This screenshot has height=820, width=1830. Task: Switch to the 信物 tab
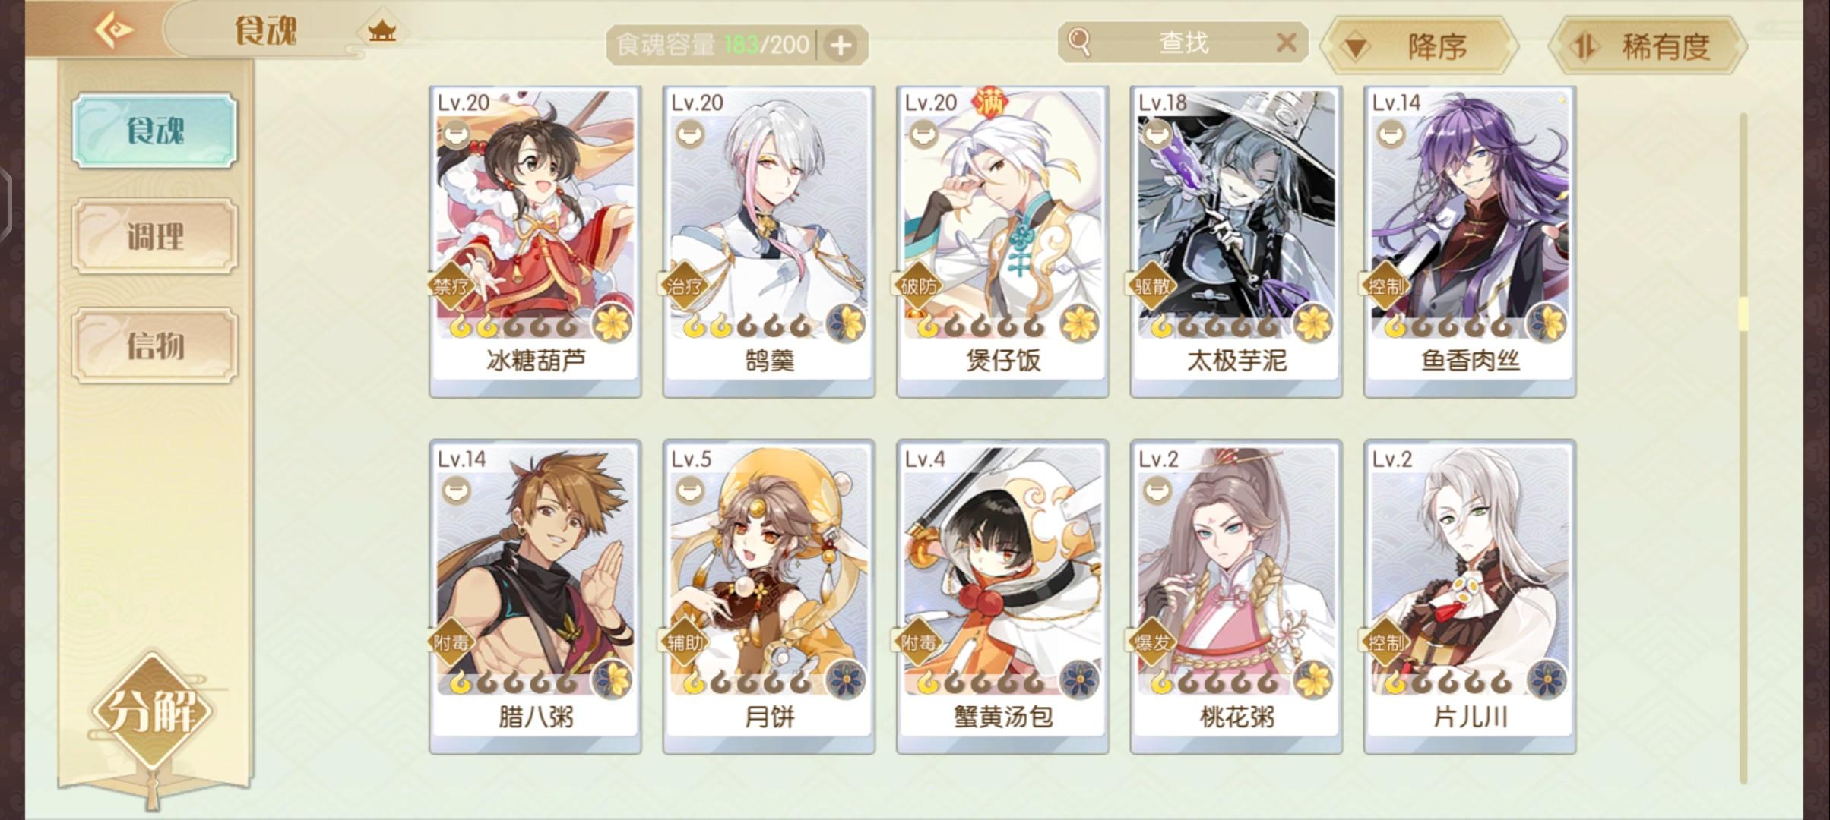coord(155,345)
